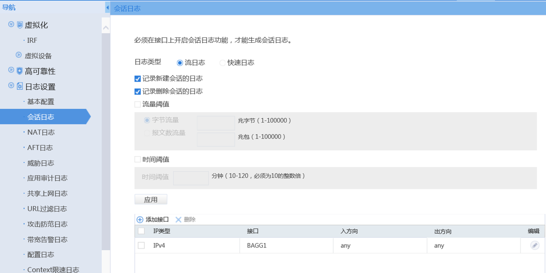This screenshot has height=273, width=546.
Task: Click the 日志设置 gear document icon
Action: pyautogui.click(x=20, y=86)
